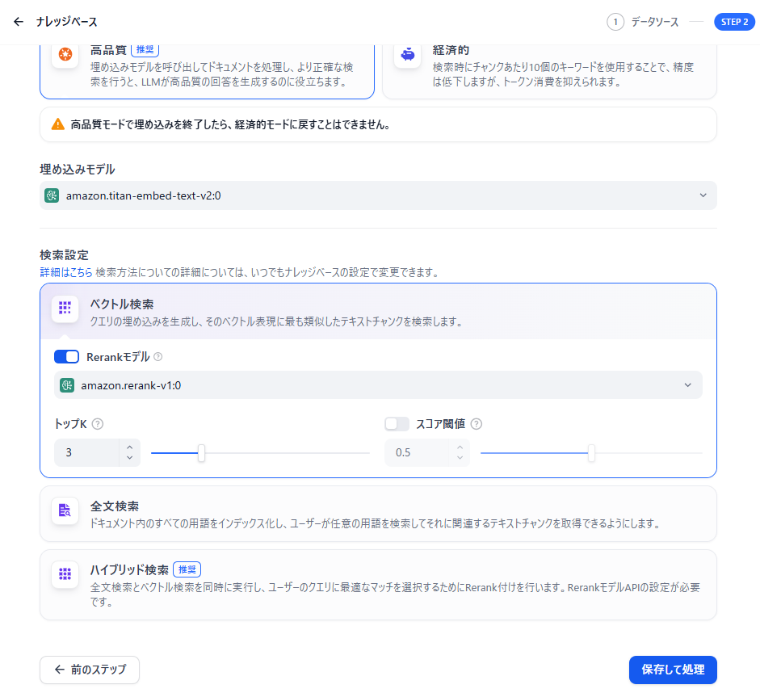This screenshot has width=760, height=693.
Task: Enable the スコア閾値 toggle
Action: [x=396, y=423]
